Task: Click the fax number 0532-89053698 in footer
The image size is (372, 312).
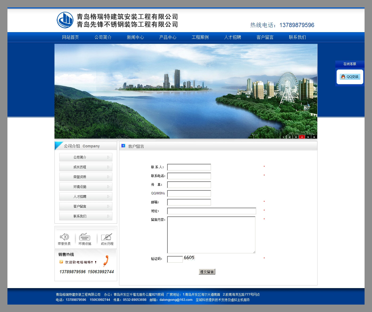Action: pos(134,300)
